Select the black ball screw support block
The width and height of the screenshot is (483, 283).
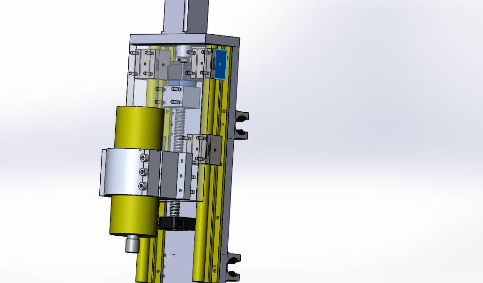click(x=177, y=223)
